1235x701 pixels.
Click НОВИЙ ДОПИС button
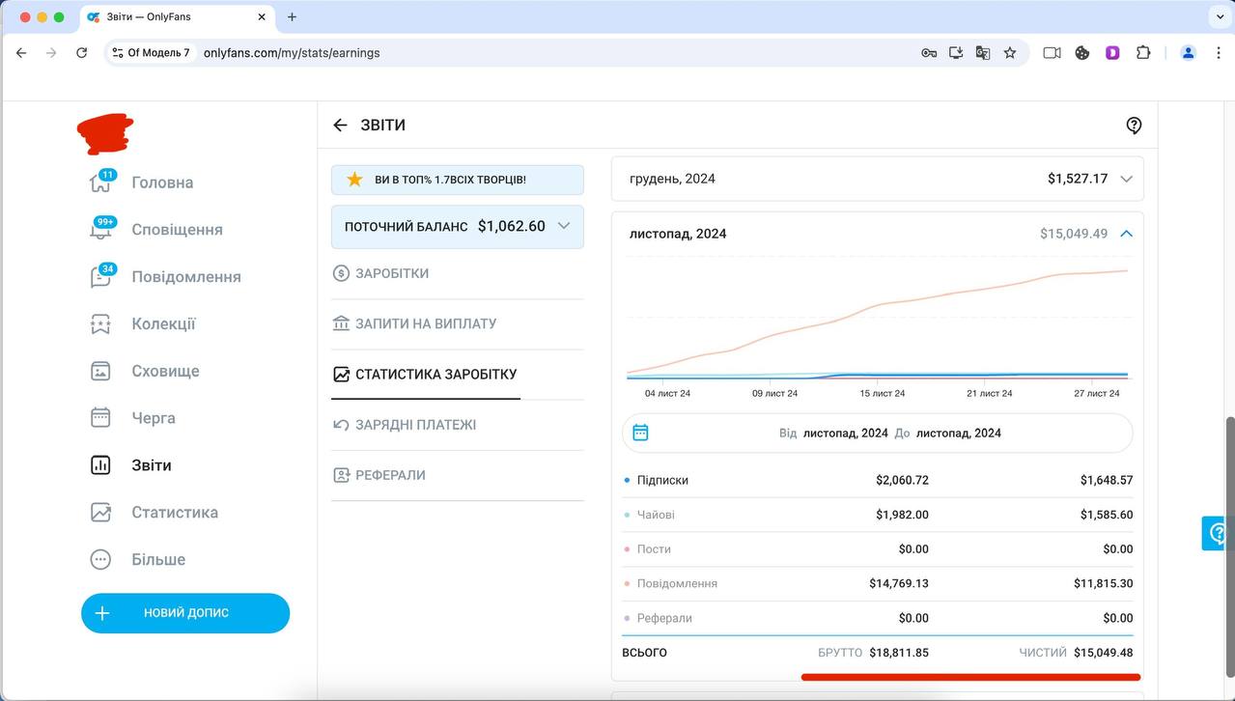point(185,613)
